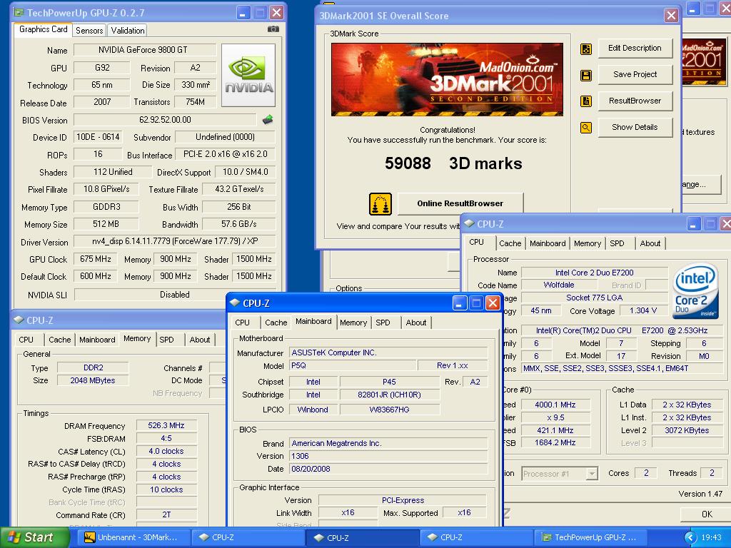Open Memory tab in right CPU-Z window
The width and height of the screenshot is (731, 548).
[587, 243]
